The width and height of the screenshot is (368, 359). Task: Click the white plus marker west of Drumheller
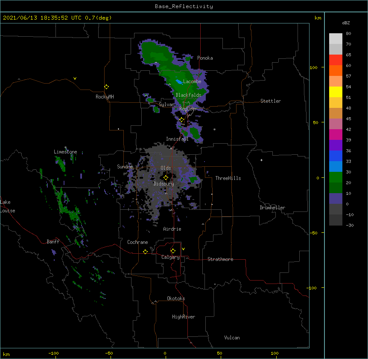pos(261,160)
